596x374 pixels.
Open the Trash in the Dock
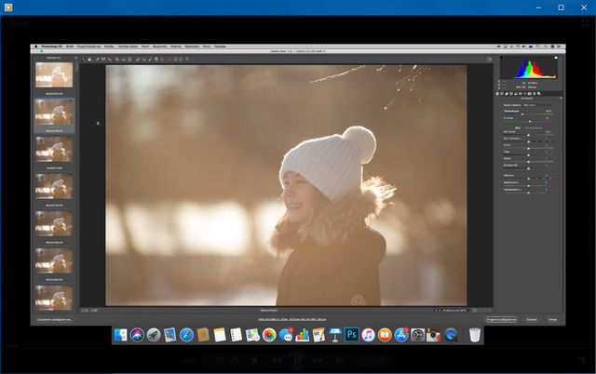(x=474, y=334)
